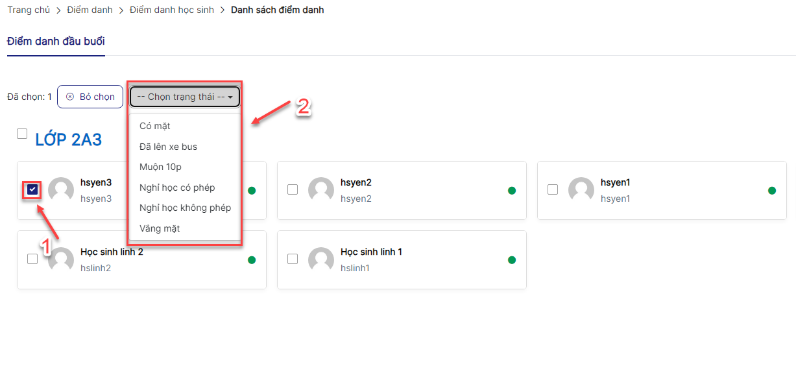796x375 pixels.
Task: Switch to Điểm danh đầu buổi tab
Action: (56, 42)
